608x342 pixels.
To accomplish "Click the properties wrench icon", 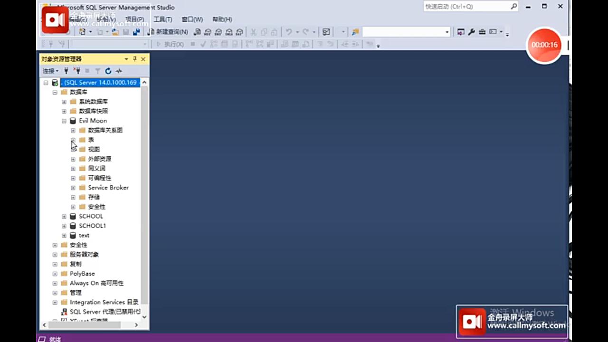I will [471, 32].
